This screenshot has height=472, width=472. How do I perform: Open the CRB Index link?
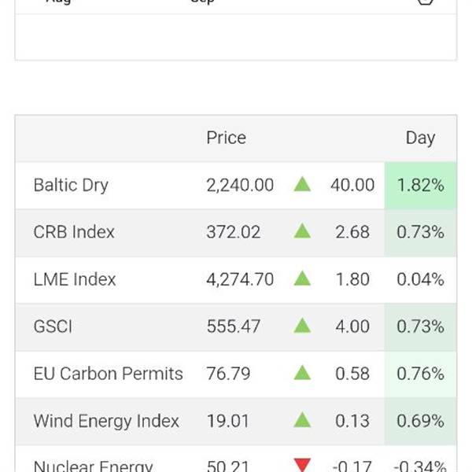[74, 233]
